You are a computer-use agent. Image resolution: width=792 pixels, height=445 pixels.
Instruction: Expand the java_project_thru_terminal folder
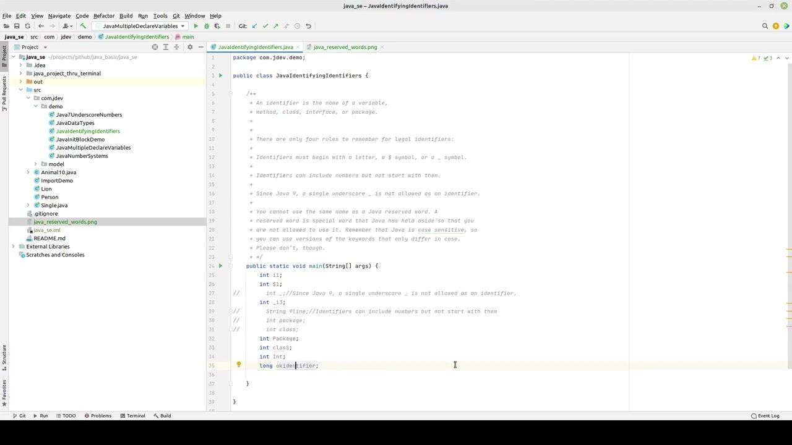20,74
